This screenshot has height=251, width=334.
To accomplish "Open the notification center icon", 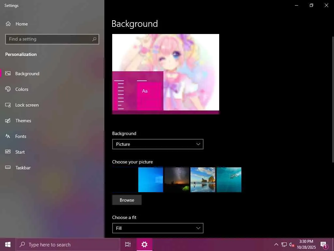I will click(x=324, y=244).
